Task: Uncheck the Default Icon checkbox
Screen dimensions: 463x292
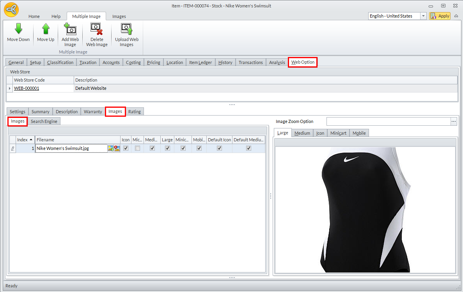Action: click(x=219, y=148)
